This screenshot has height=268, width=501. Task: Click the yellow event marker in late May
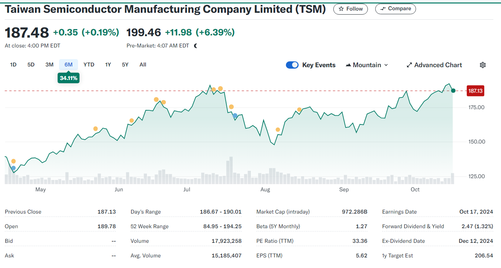tap(96, 129)
